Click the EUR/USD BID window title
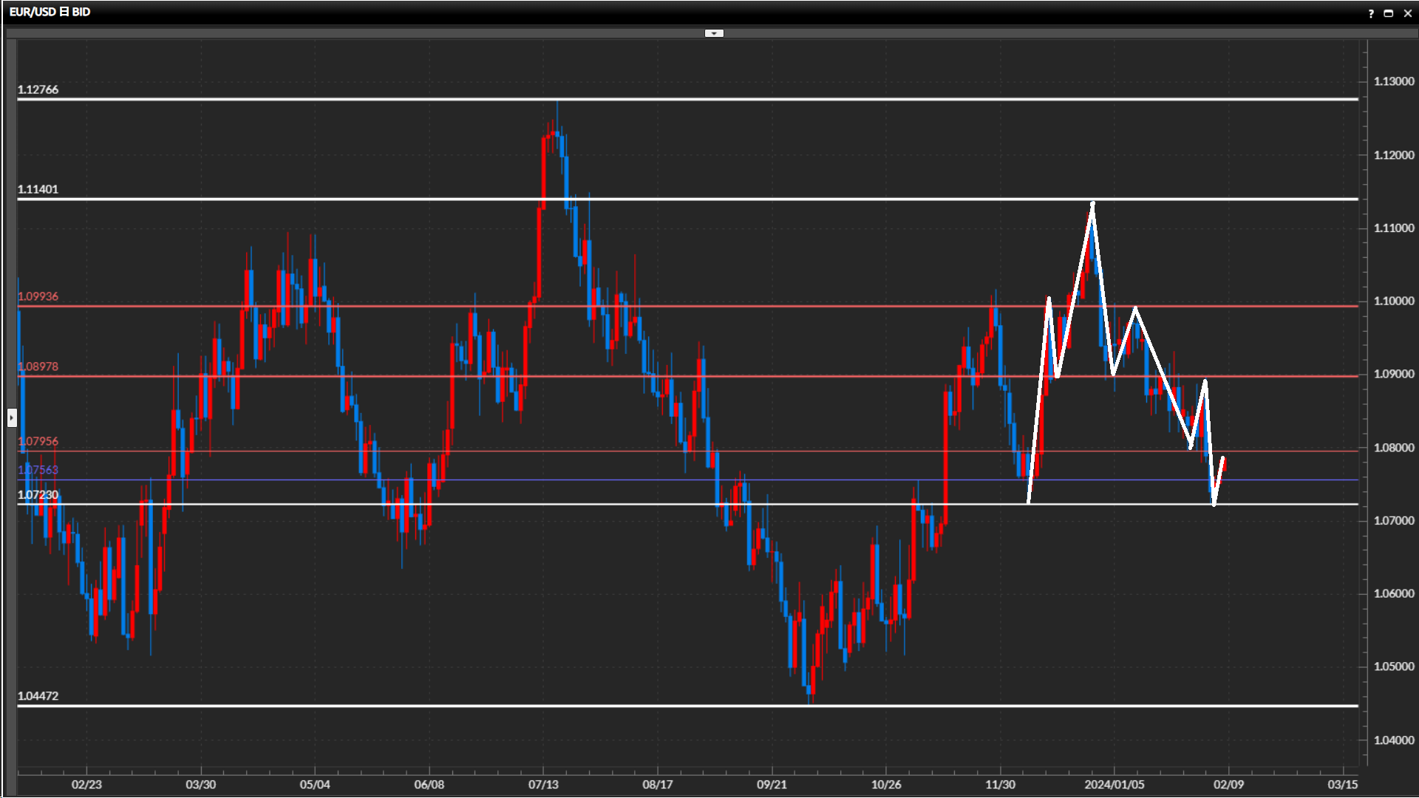 pyautogui.click(x=50, y=12)
